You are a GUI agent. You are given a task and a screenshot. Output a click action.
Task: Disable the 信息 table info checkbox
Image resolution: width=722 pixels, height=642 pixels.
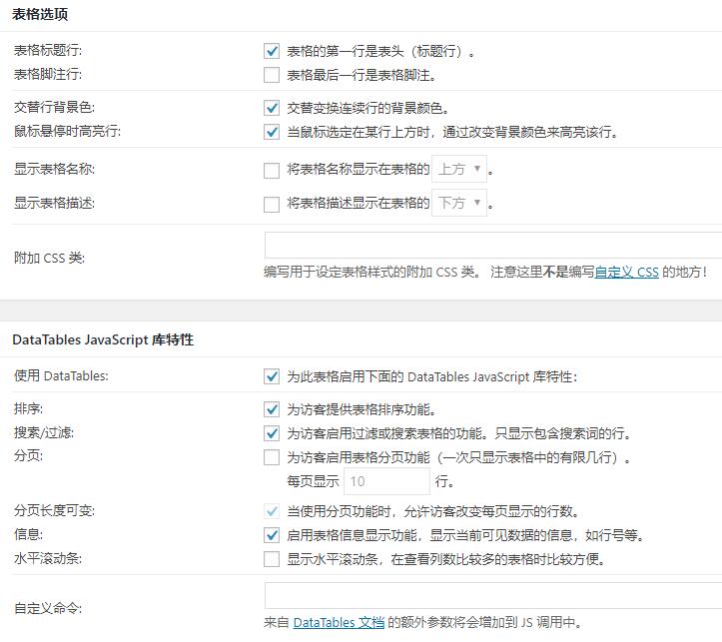[x=272, y=535]
